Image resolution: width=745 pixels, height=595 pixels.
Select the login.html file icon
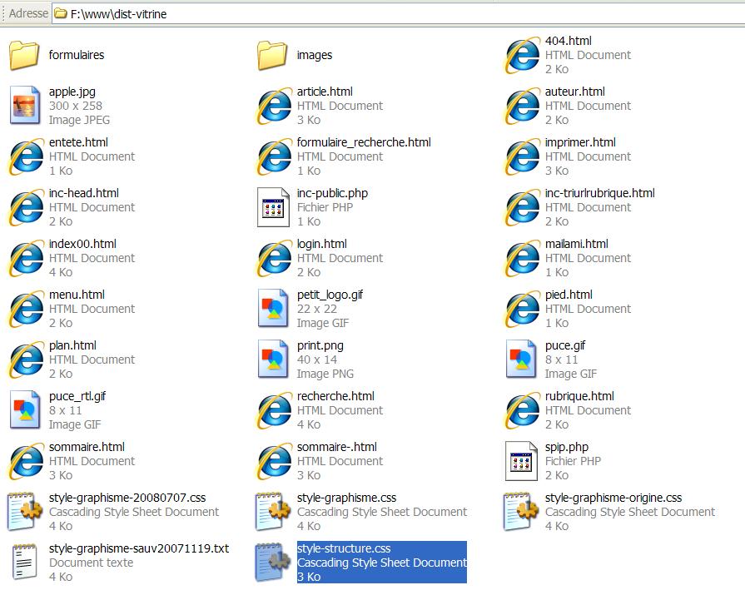(x=274, y=258)
